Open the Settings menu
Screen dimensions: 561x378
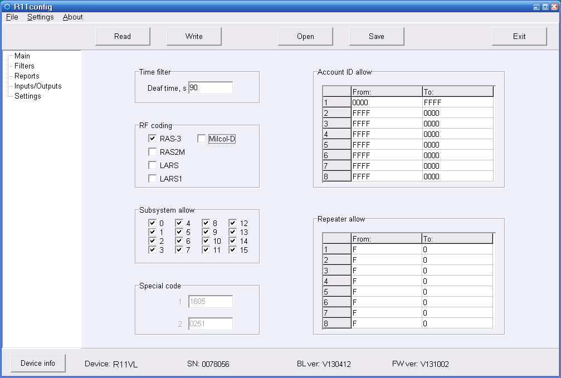point(40,17)
